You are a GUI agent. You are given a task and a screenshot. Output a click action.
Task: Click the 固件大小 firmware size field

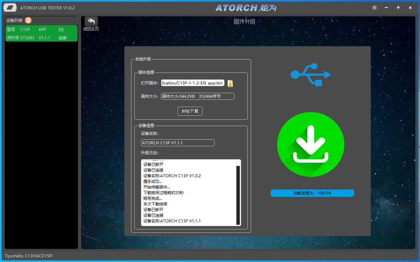197,96
